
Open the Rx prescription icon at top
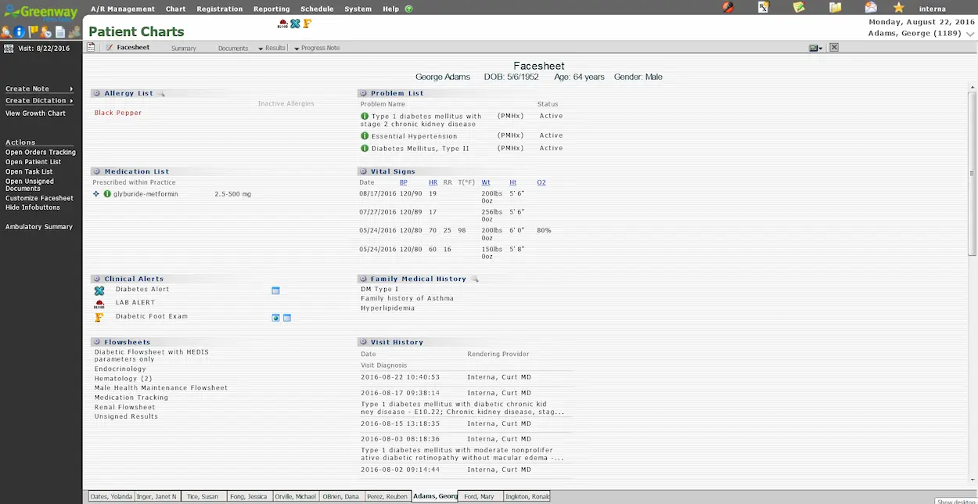pos(763,8)
